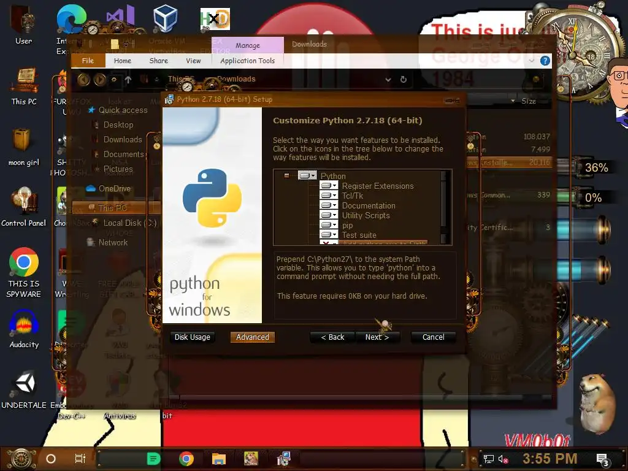Image resolution: width=628 pixels, height=471 pixels.
Task: Select the Register Extensions feature label
Action: coord(378,186)
